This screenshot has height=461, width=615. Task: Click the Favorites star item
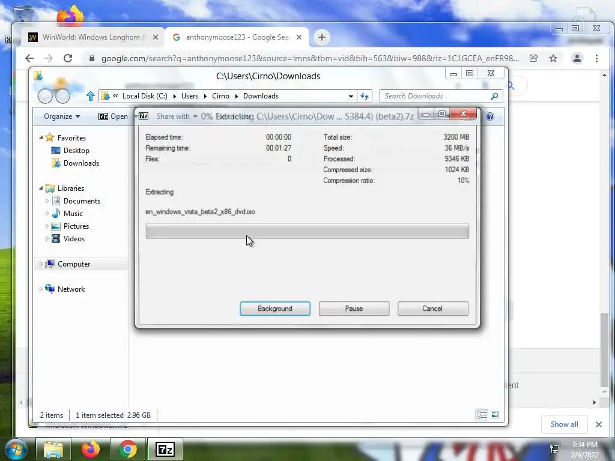click(65, 137)
